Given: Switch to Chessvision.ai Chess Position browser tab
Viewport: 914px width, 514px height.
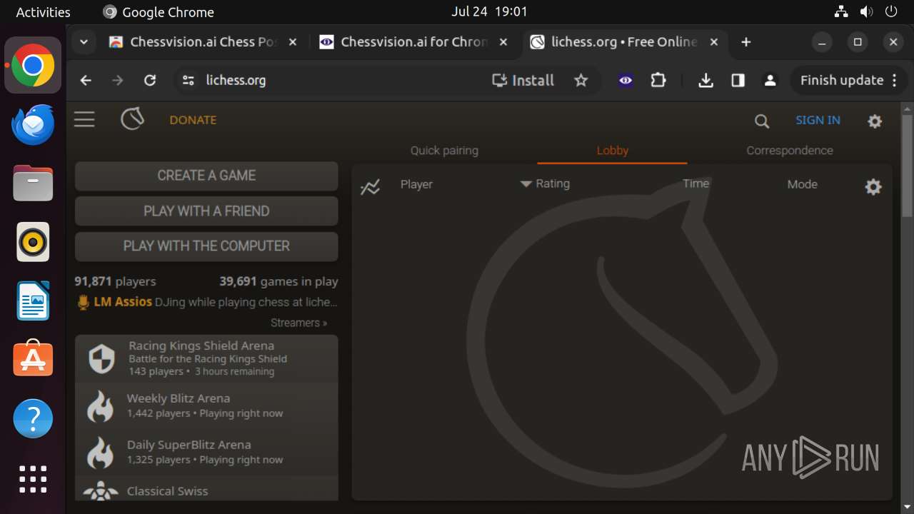Looking at the screenshot, I should click(x=203, y=42).
